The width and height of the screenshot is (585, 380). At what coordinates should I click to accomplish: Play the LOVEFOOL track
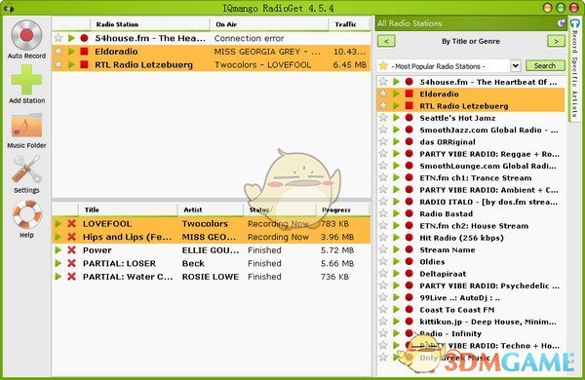[58, 224]
